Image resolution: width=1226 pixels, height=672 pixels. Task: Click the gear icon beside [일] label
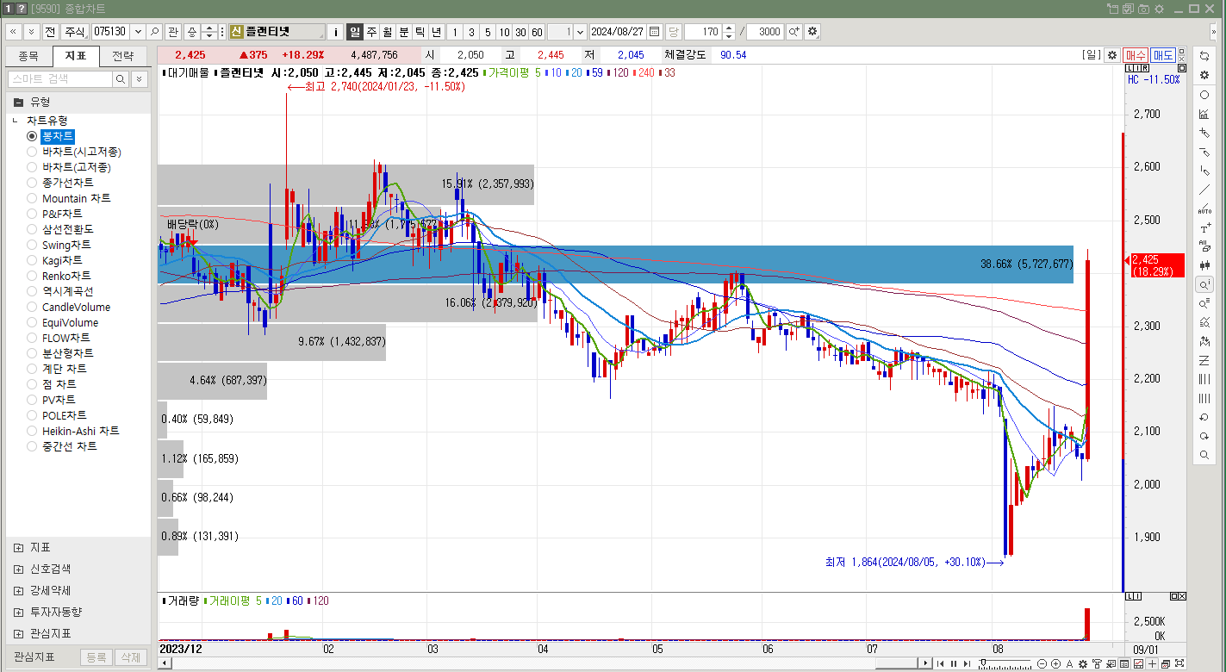(1111, 55)
